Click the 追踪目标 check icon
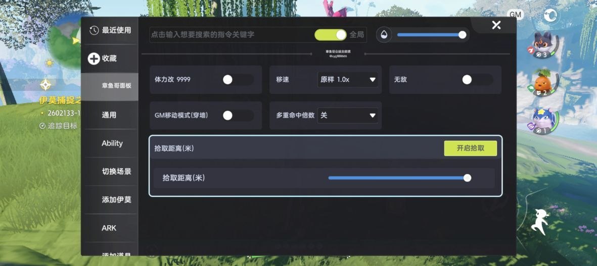This screenshot has width=597, height=266. pos(42,126)
